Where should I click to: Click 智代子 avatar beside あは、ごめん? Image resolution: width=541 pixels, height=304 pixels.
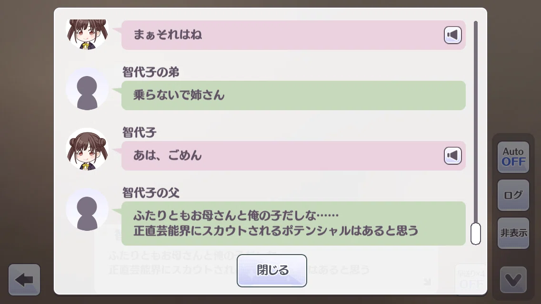pyautogui.click(x=87, y=149)
